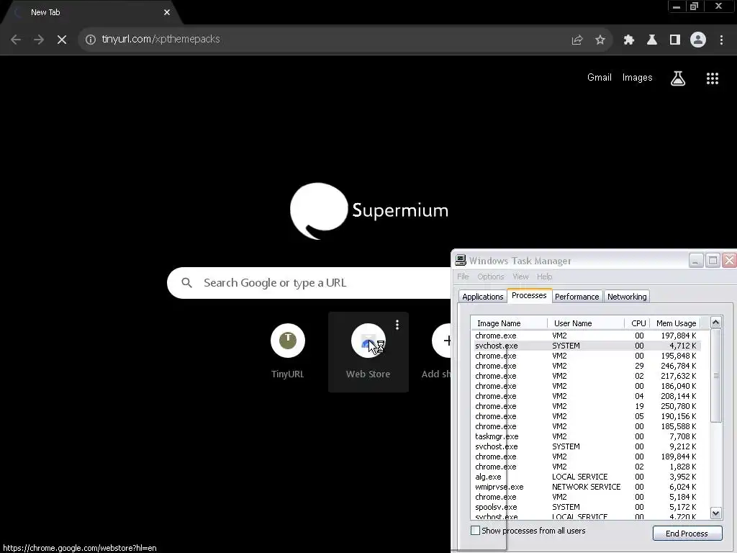
Task: Sort by CPU column
Action: (x=638, y=323)
